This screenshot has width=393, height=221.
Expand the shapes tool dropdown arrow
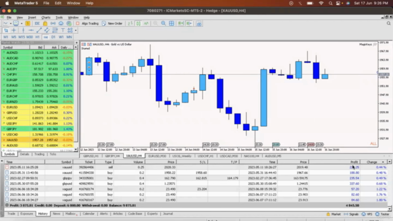coord(76,30)
